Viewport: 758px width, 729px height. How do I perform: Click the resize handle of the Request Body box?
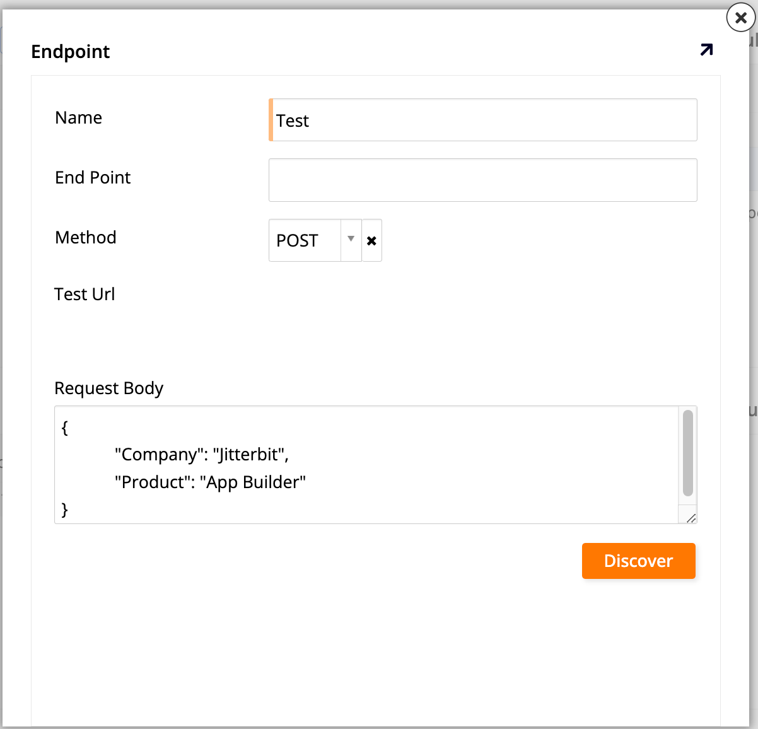point(690,518)
